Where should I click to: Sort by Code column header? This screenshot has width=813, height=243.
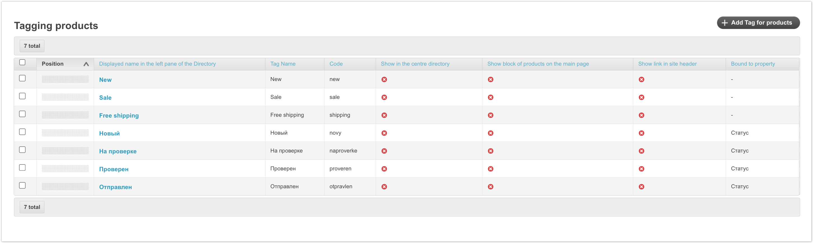336,64
